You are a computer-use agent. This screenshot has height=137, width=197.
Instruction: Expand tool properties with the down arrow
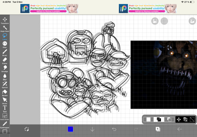tap(92, 129)
